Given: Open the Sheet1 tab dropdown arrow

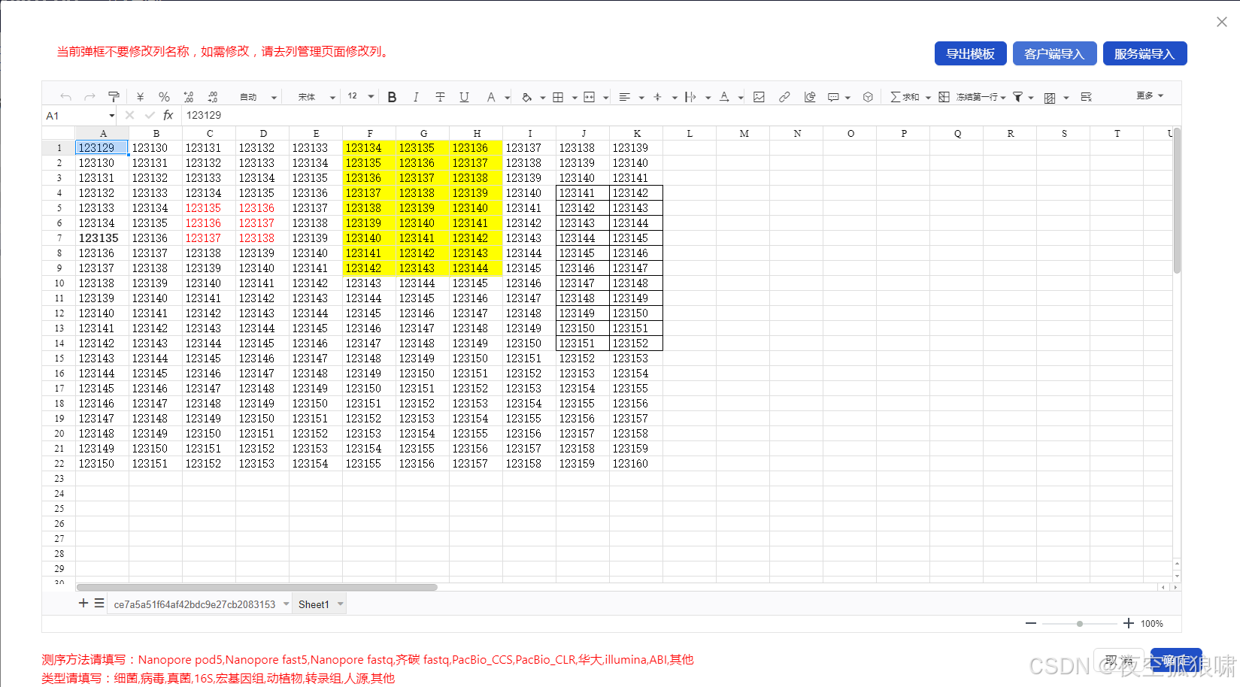Looking at the screenshot, I should click(x=341, y=604).
